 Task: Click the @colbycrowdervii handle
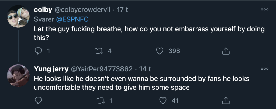82,10
